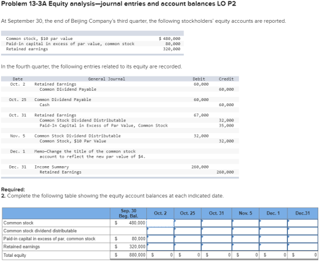Click Common Dividend Payable credit line for Oct. 2

coord(68,89)
